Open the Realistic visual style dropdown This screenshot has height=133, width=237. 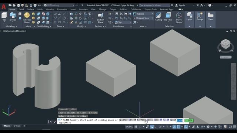(143, 14)
